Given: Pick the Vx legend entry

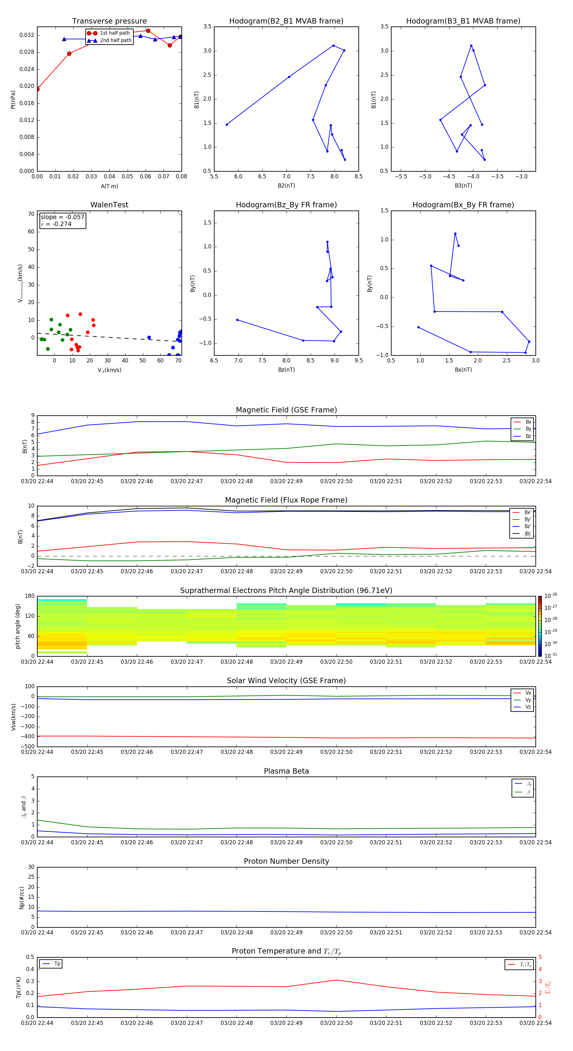Looking at the screenshot, I should 522,693.
